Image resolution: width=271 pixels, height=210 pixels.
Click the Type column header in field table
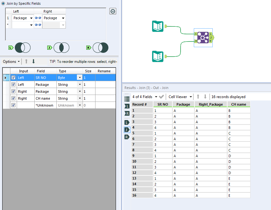point(69,71)
